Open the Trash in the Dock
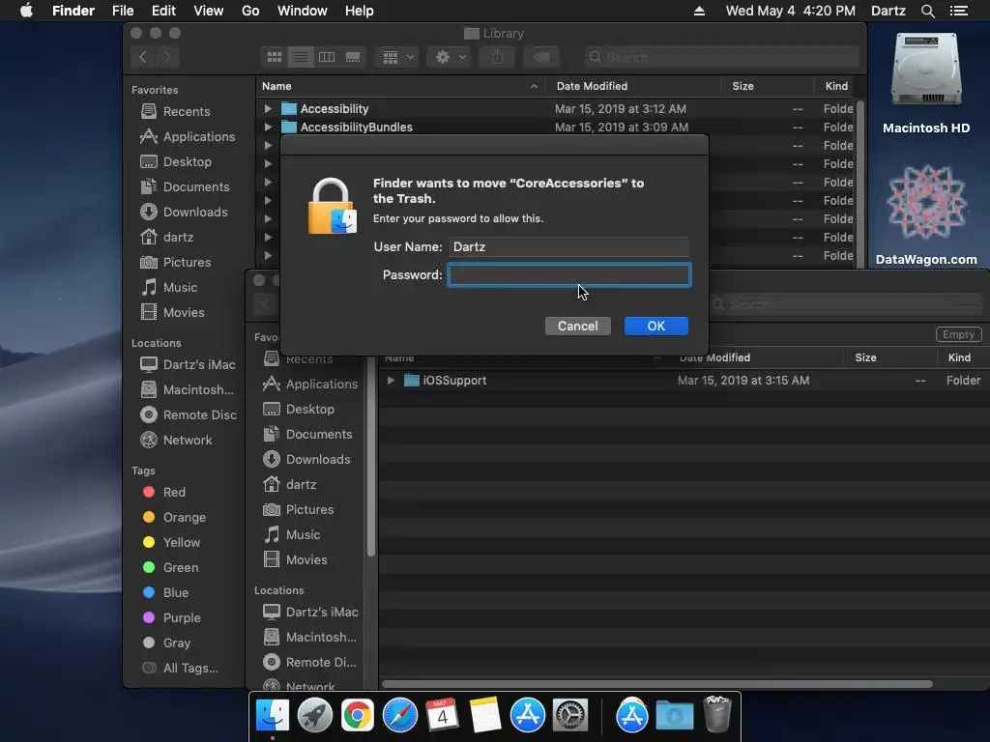The width and height of the screenshot is (990, 742). [x=716, y=714]
